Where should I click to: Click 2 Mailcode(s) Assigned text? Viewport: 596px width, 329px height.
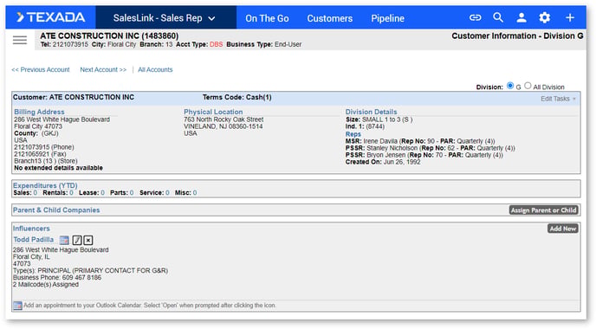tap(46, 284)
